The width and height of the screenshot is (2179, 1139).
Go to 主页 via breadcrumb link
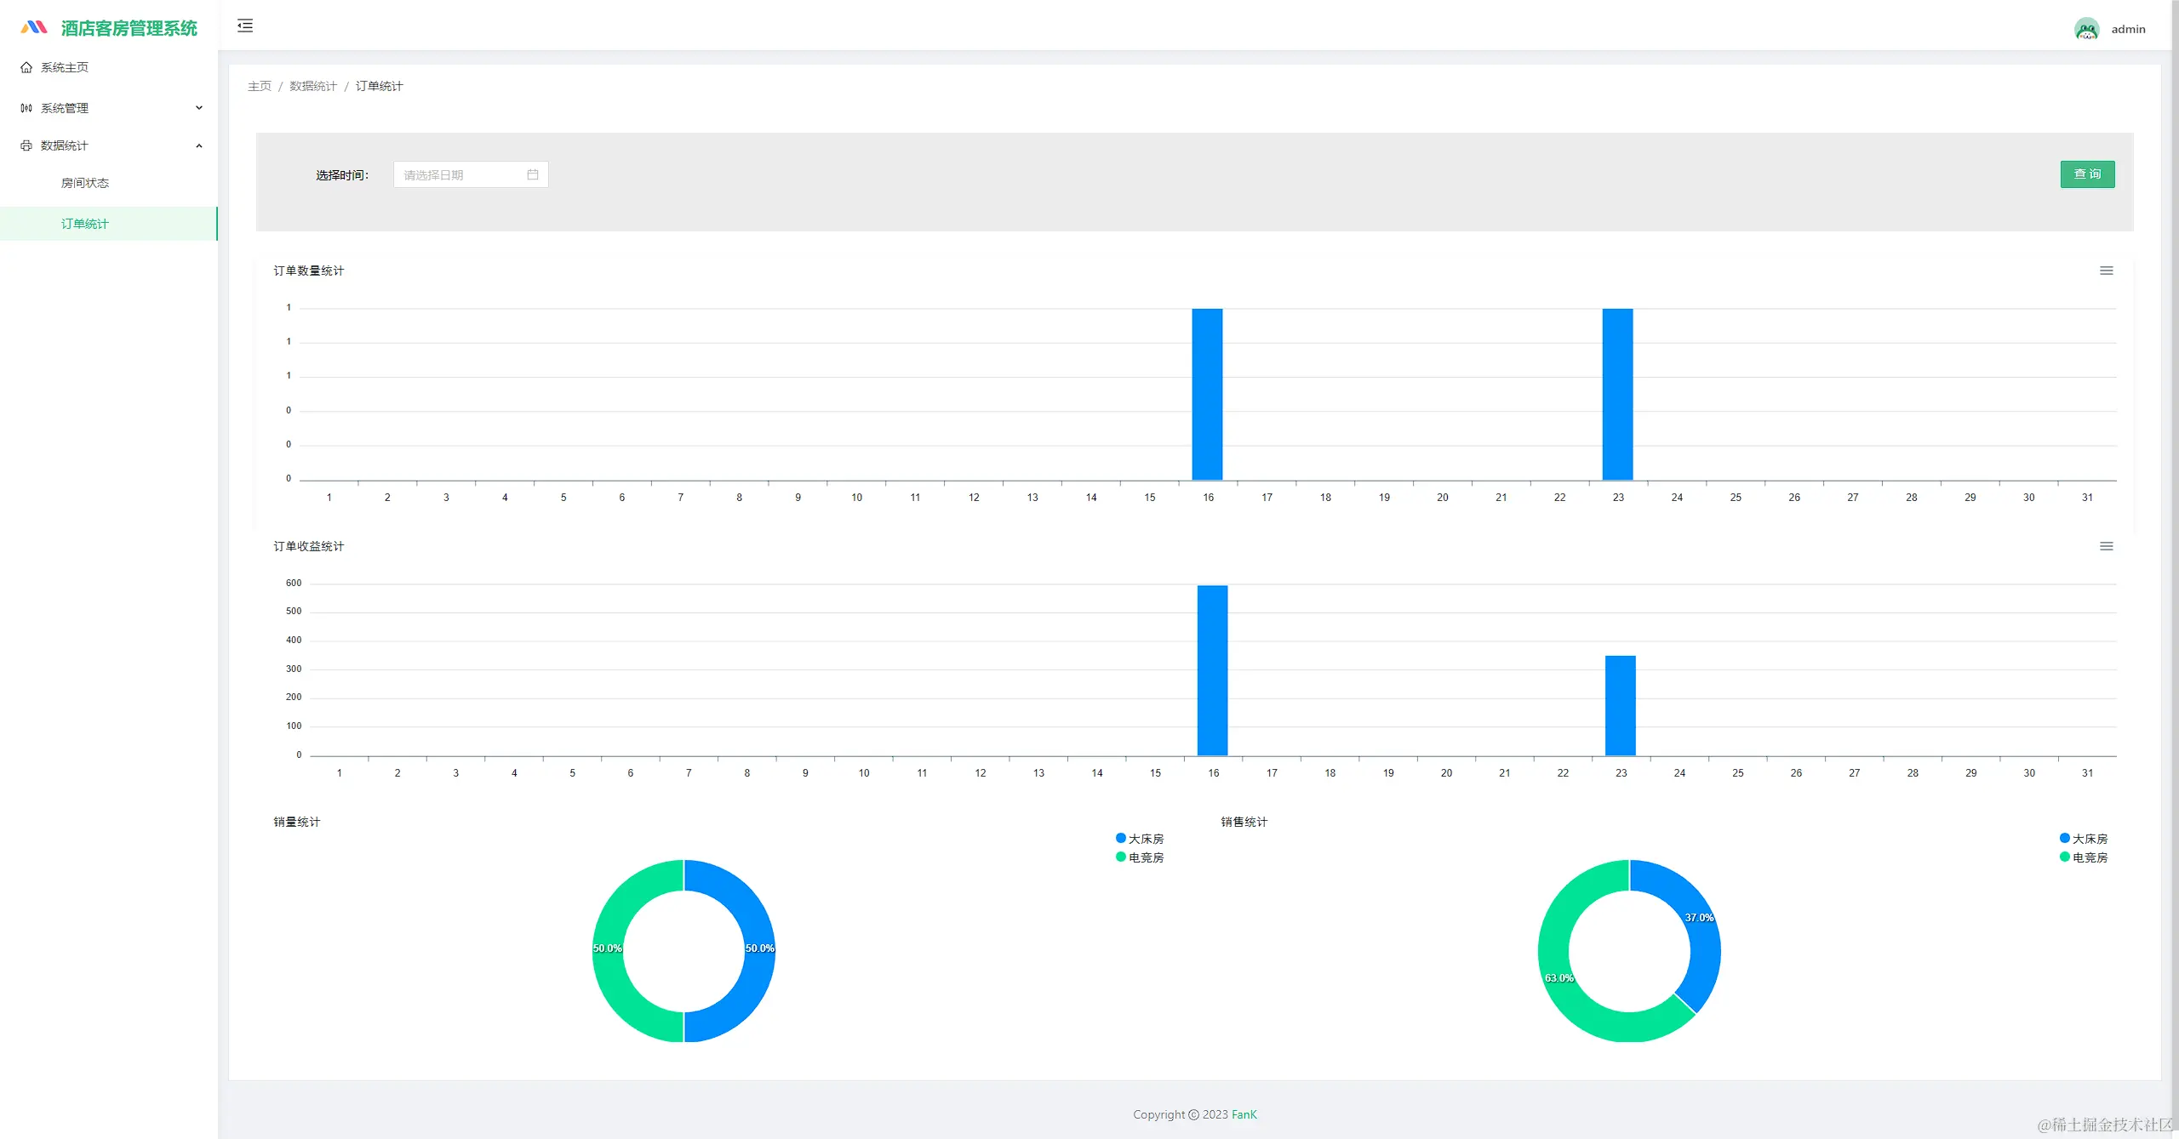(x=259, y=86)
